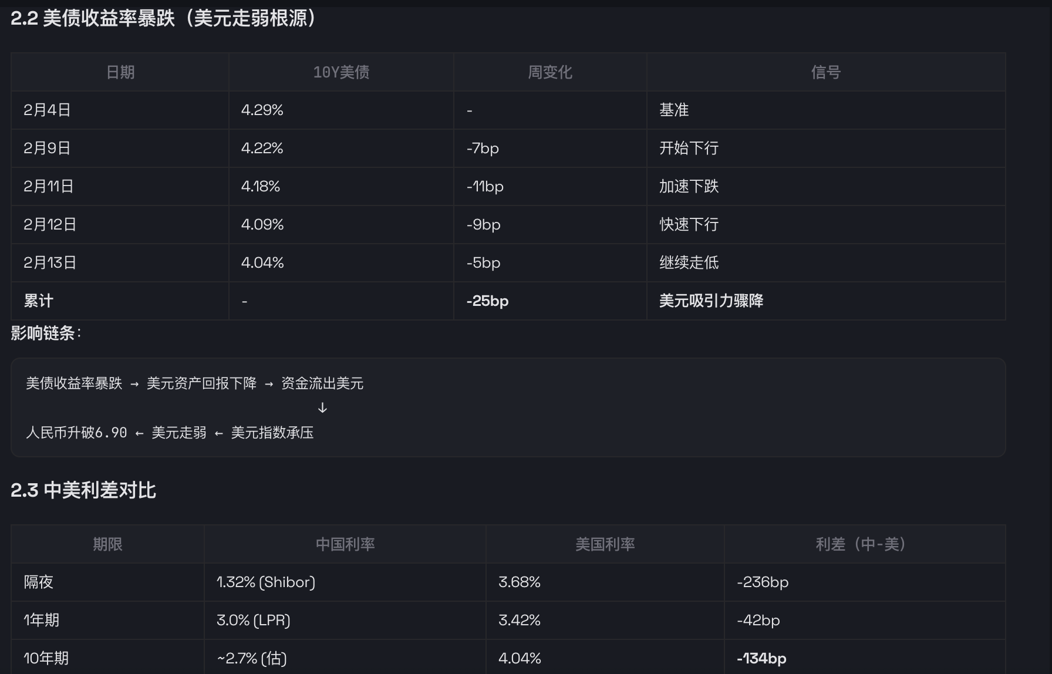
Task: Select the 2月4日 date cell
Action: coord(47,110)
